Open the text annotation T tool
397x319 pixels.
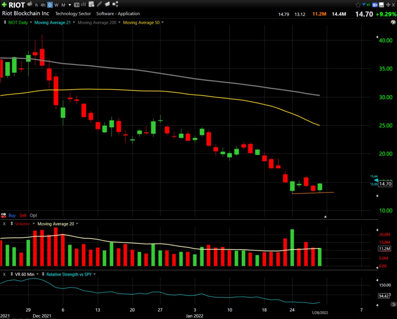pyautogui.click(x=77, y=5)
